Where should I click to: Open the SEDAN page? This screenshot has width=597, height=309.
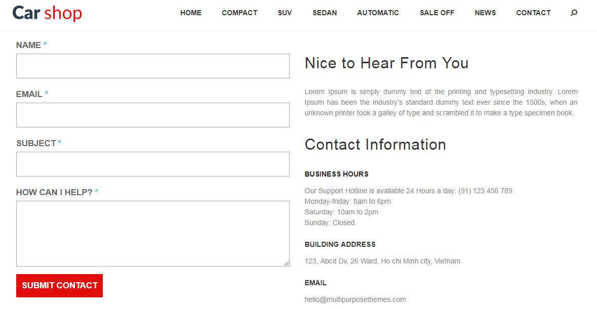pos(325,13)
